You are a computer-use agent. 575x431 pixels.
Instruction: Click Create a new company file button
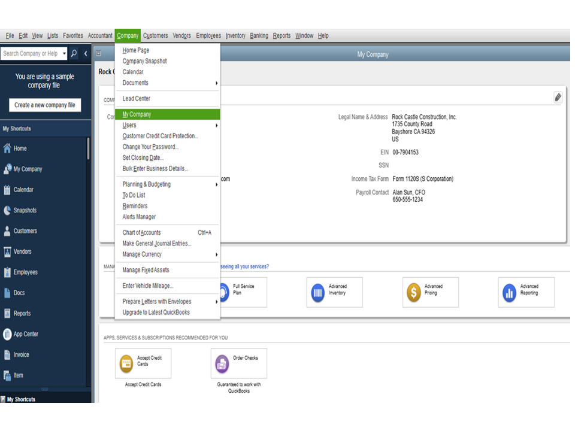pos(45,105)
